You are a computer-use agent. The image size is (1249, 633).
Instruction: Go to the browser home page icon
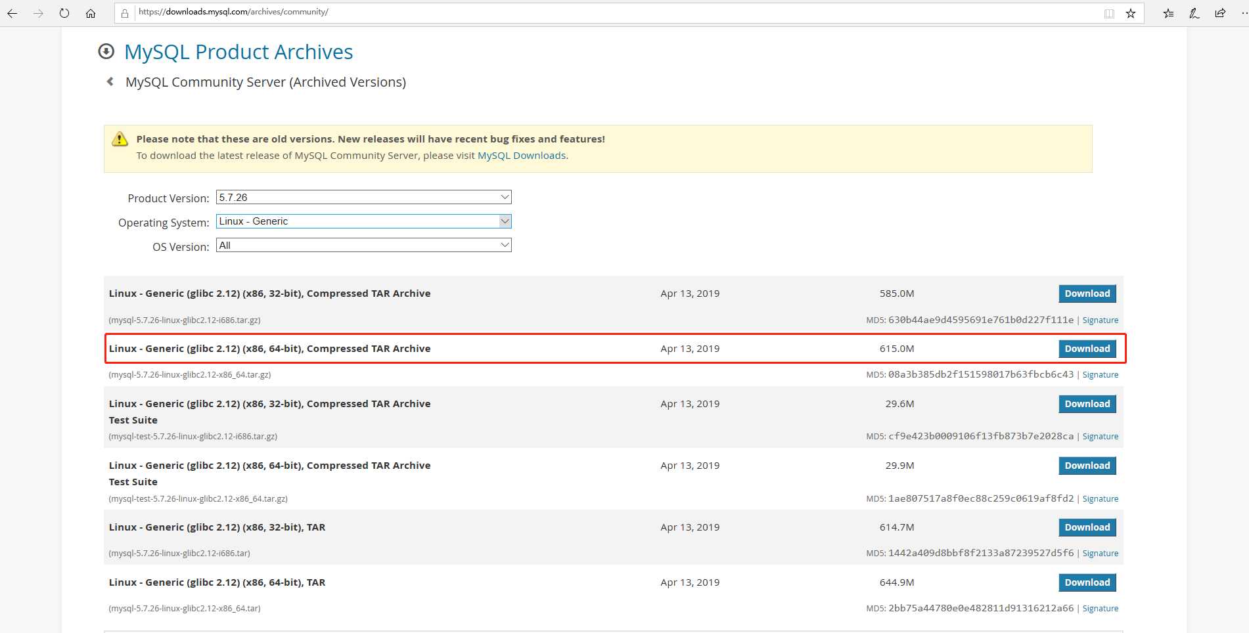click(91, 13)
